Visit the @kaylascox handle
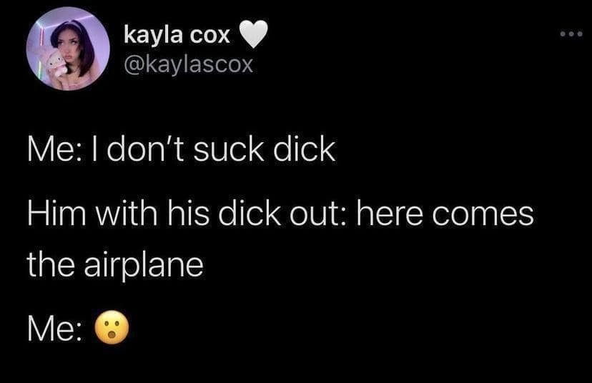592x383 pixels. coord(189,64)
